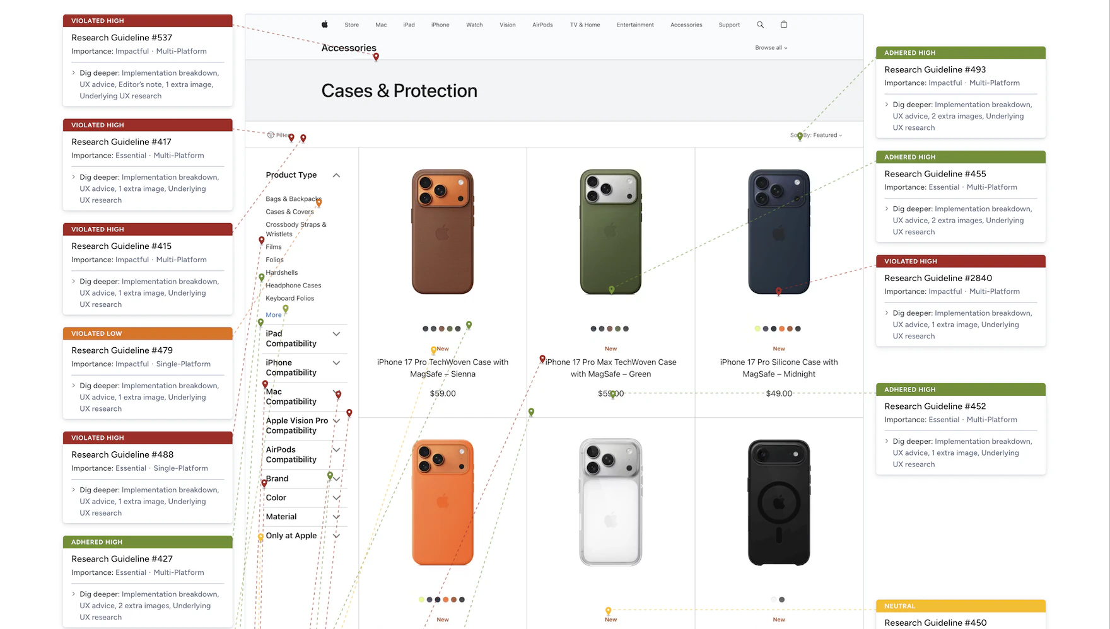This screenshot has width=1110, height=629.
Task: Click the Apple logo icon
Action: tap(325, 25)
